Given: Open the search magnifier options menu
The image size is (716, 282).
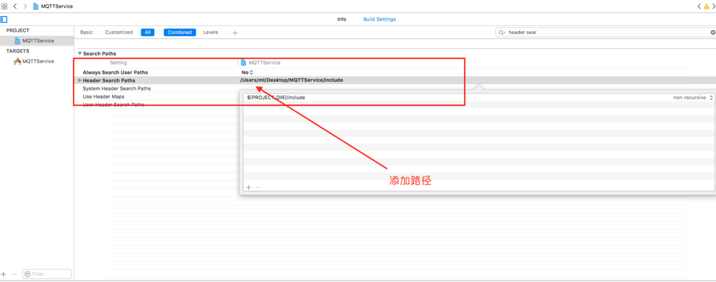Looking at the screenshot, I should click(502, 32).
